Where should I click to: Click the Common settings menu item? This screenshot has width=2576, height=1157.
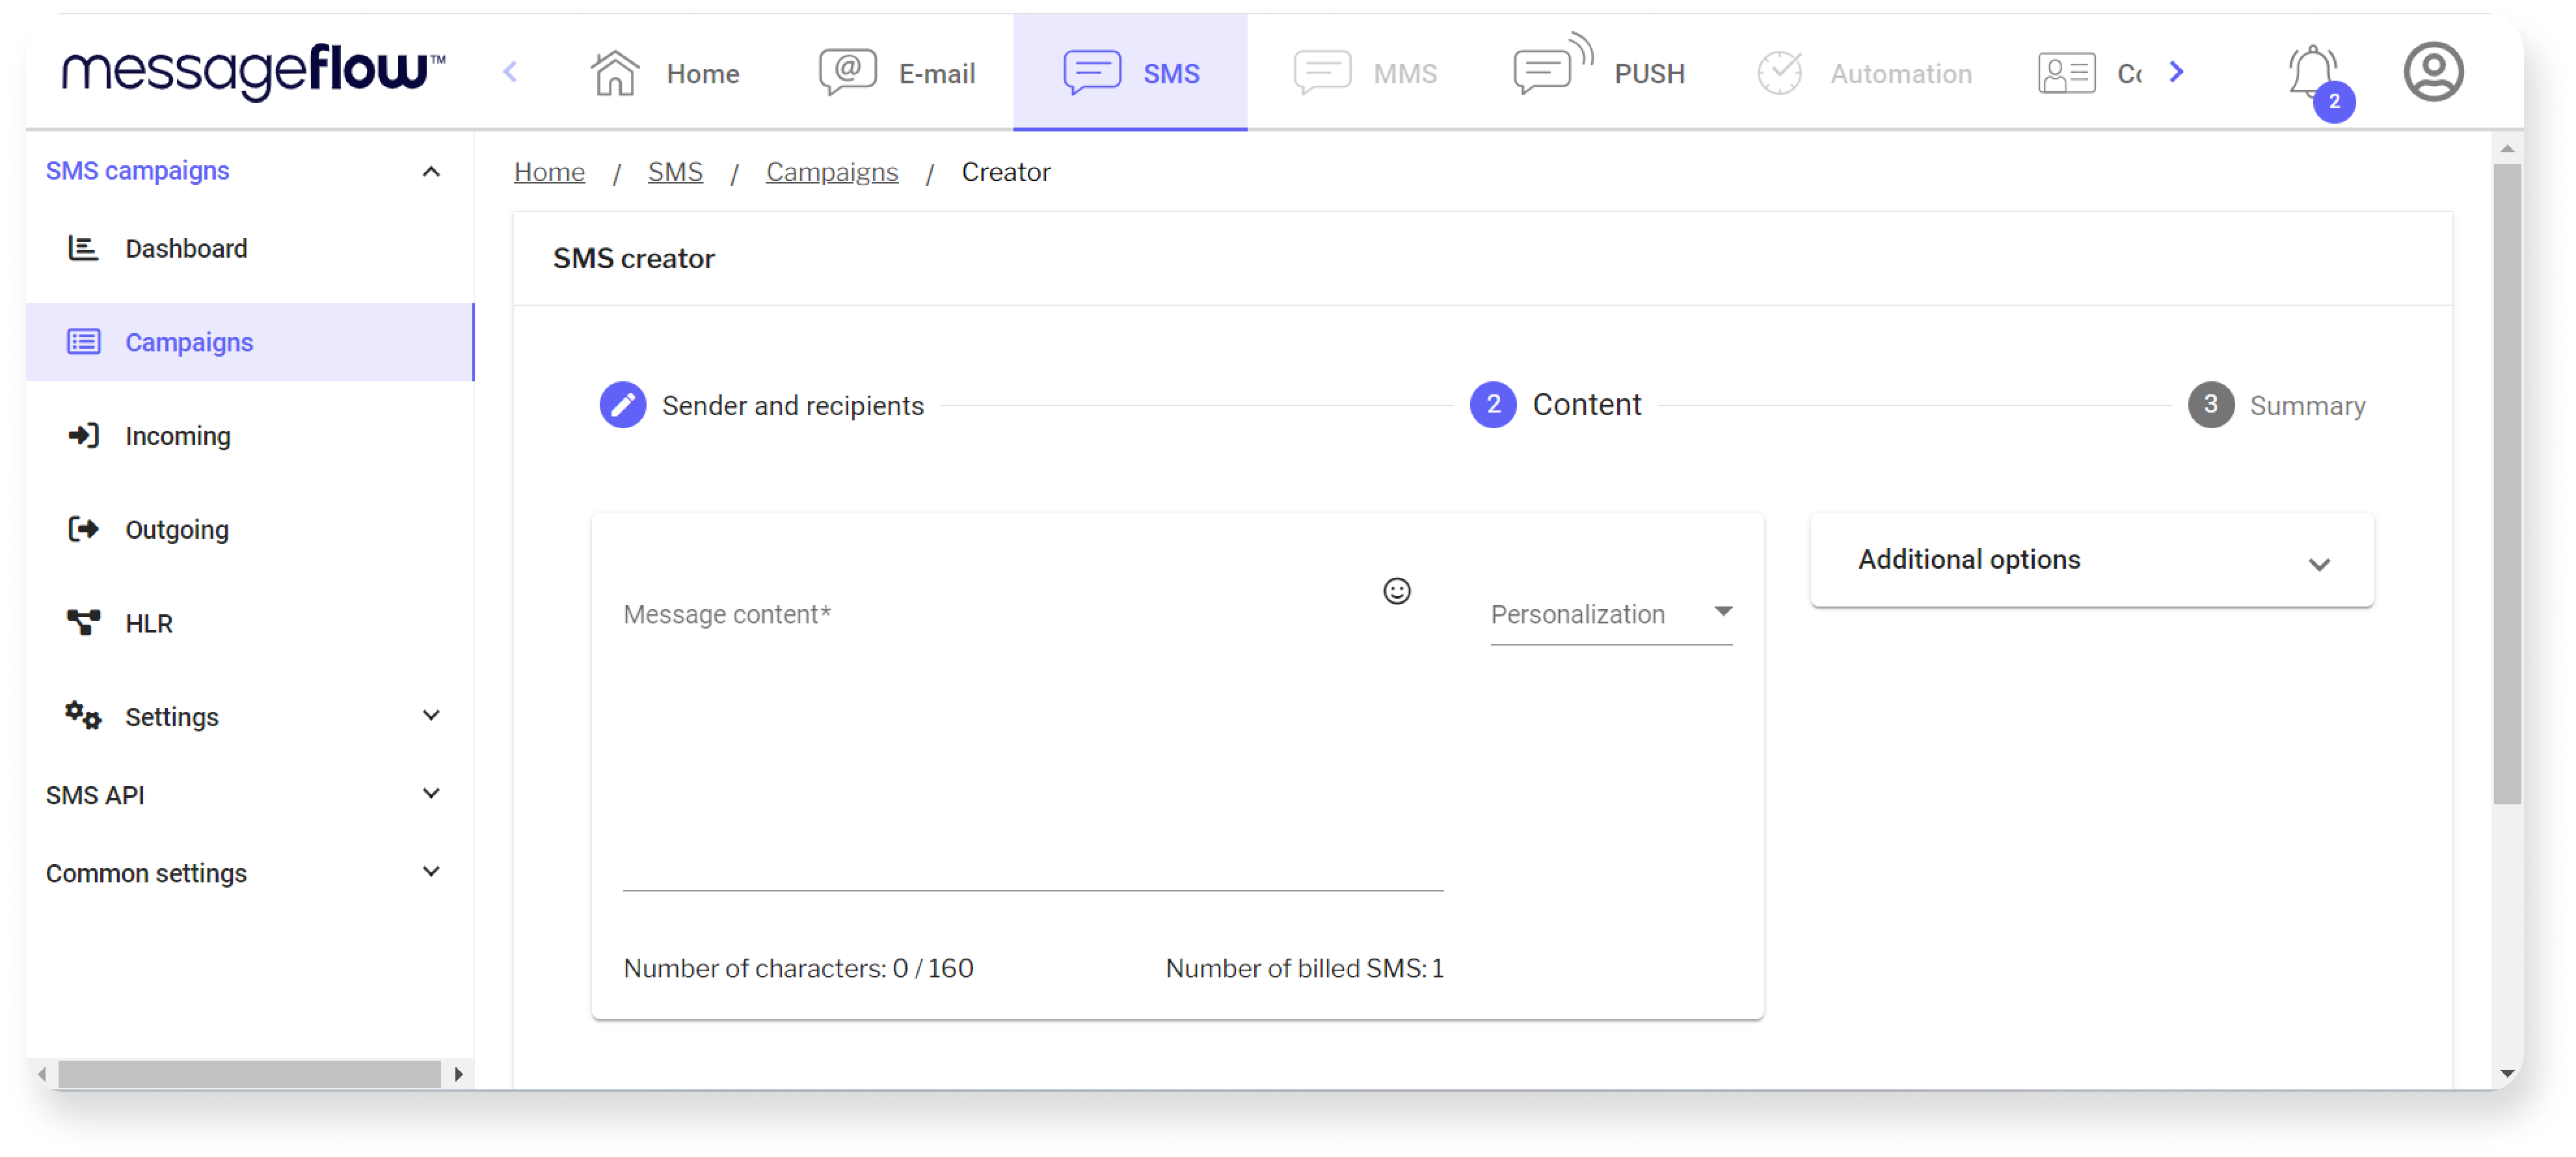point(146,873)
